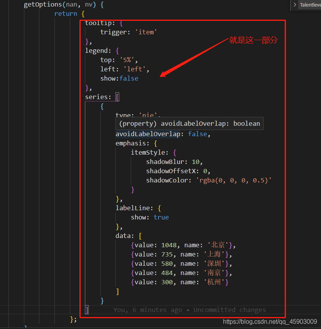
Task: Click the series property key
Action: (x=96, y=97)
